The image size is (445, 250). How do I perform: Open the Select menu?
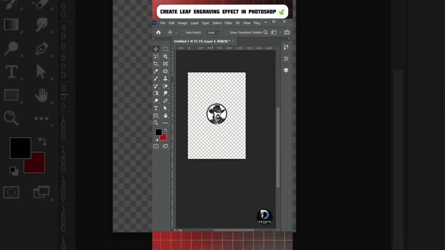click(217, 23)
